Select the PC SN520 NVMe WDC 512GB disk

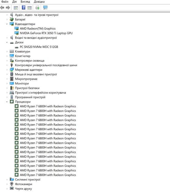(x=39, y=47)
